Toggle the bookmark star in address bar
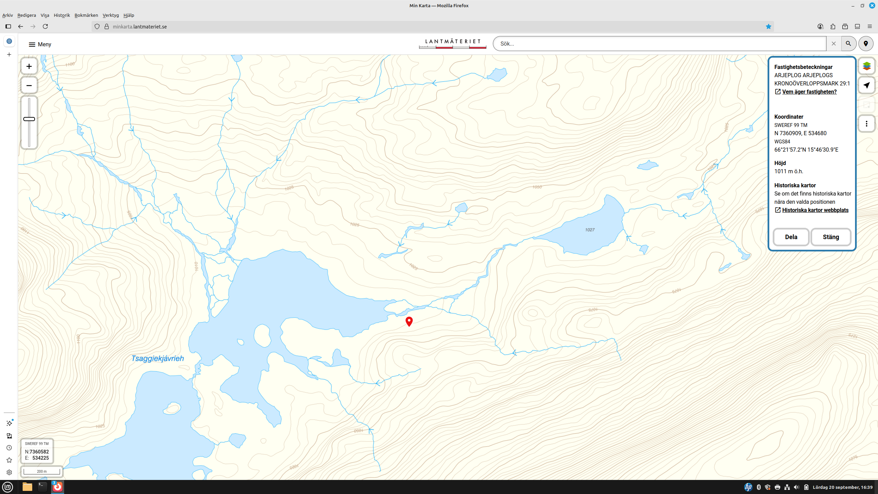The image size is (878, 494). click(768, 27)
